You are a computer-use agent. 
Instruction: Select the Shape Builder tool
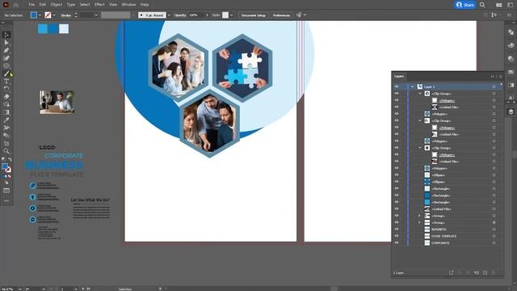pyautogui.click(x=6, y=104)
